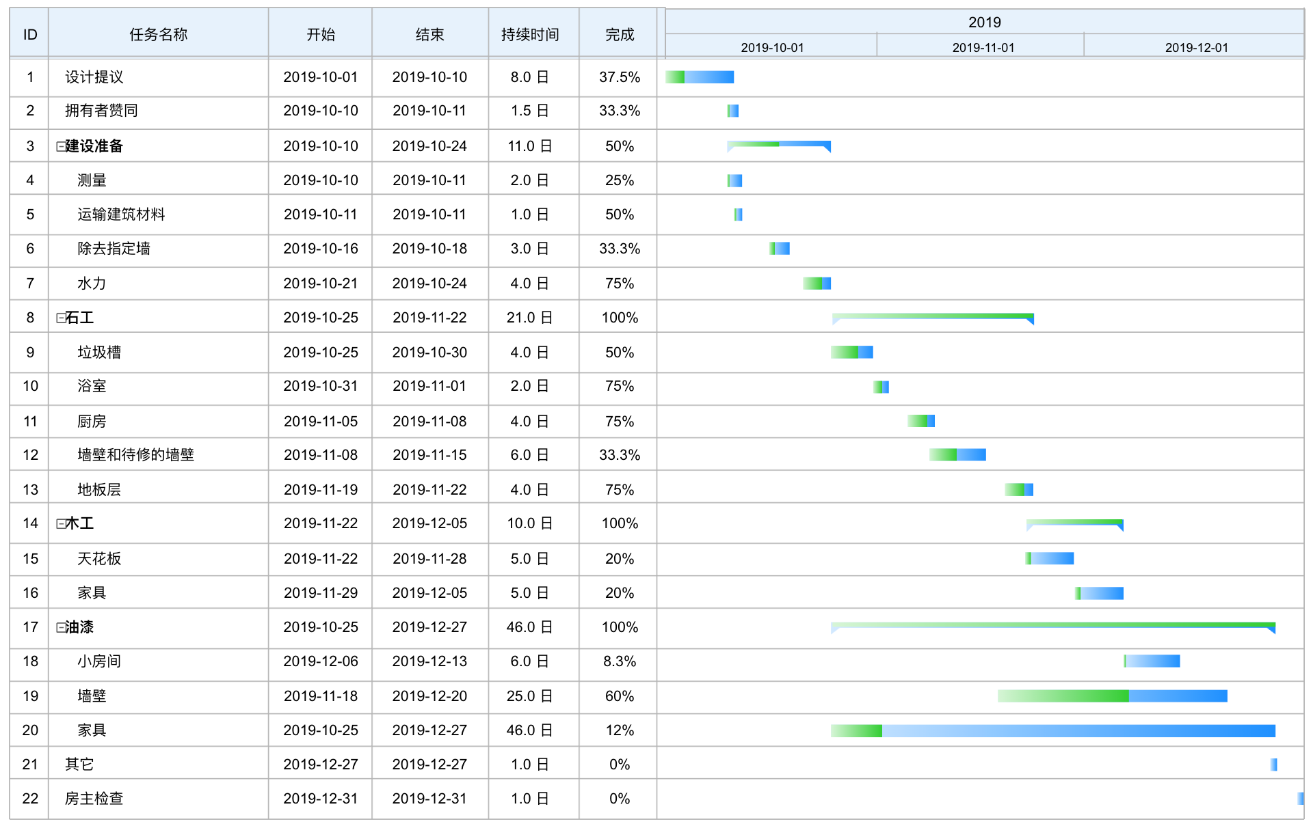The width and height of the screenshot is (1313, 824).
Task: Click the 墙壁和待修的墙壁 duration cell
Action: 530,455
